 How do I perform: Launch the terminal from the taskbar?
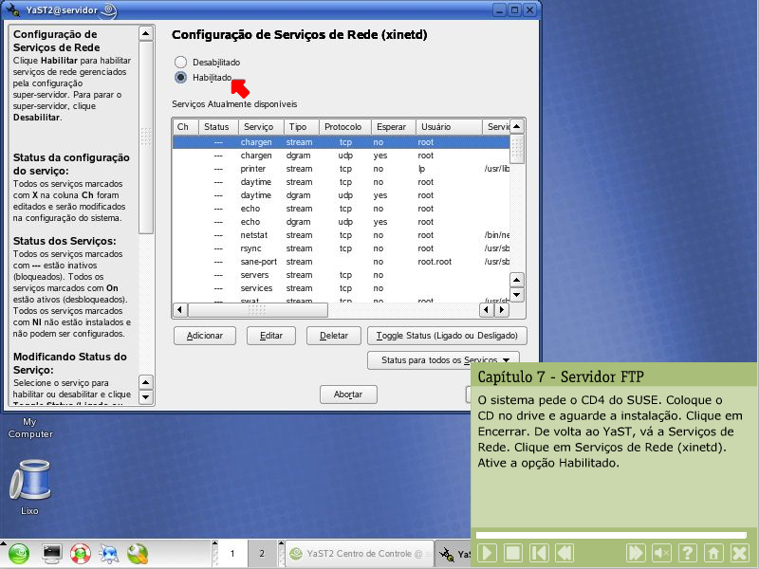click(51, 553)
